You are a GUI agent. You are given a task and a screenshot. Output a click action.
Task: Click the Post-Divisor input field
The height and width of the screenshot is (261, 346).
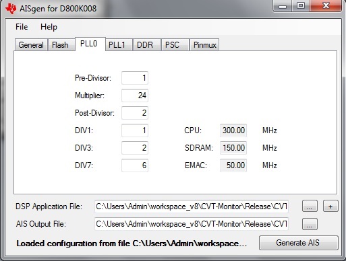[135, 113]
